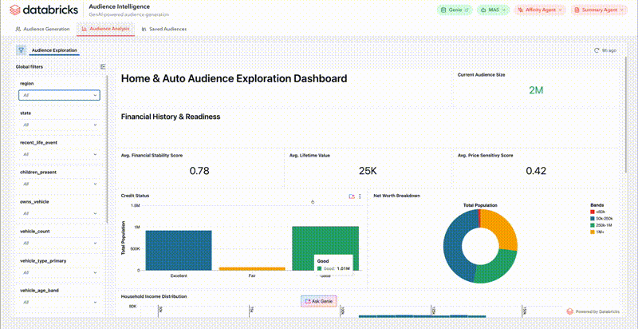The height and width of the screenshot is (329, 638).
Task: Expand the Summary Agent dropdown
Action: pos(601,10)
